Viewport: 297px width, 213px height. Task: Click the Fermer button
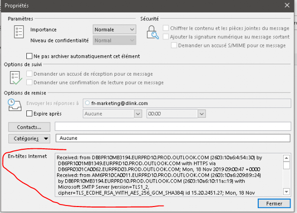pyautogui.click(x=274, y=204)
